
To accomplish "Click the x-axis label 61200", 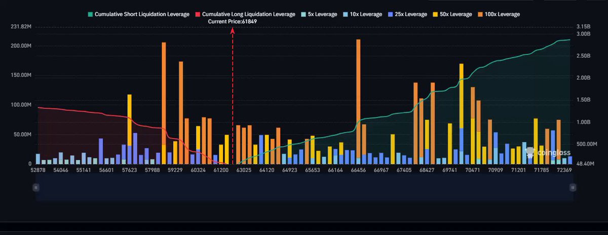I will tap(221, 171).
